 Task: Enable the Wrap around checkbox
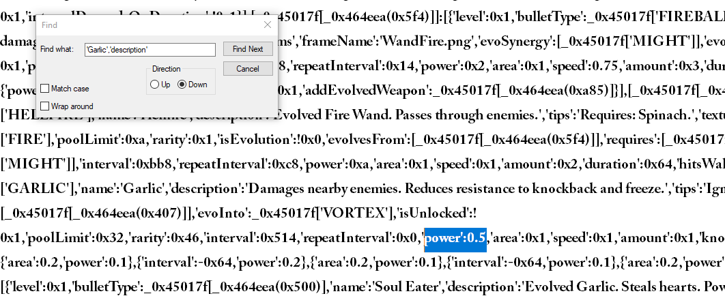(x=45, y=106)
